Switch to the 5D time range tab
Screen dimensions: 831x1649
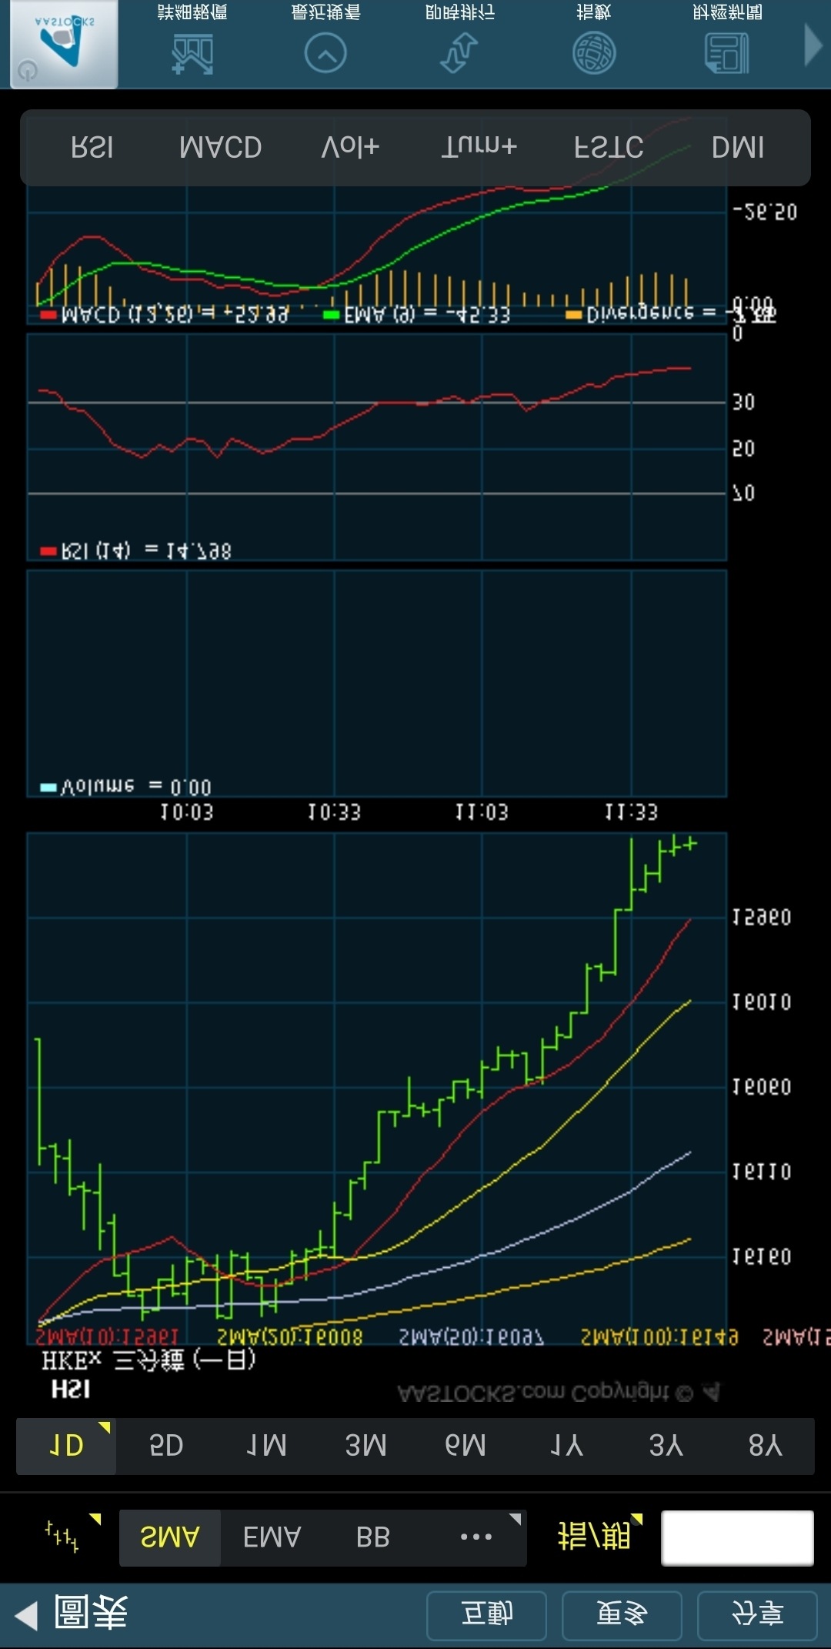(166, 1446)
